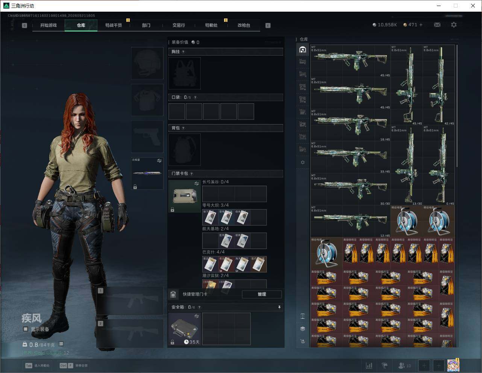Click the left empty teammate plus slot
Viewport: 482px width, 373px height.
point(424,365)
